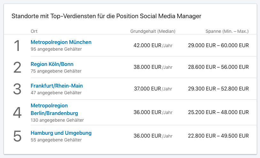
Task: Click the 42.000 EUR median salary
Action: click(148, 45)
